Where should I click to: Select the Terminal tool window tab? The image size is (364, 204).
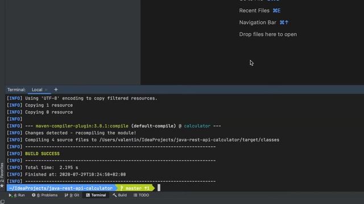pyautogui.click(x=96, y=195)
